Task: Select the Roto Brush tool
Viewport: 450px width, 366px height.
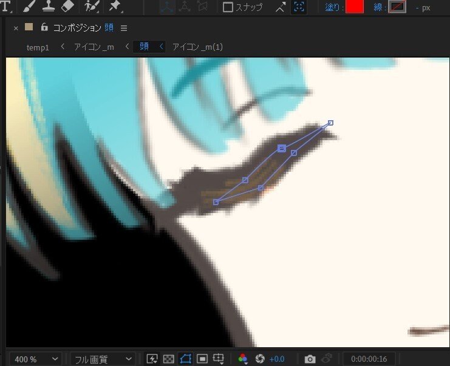Action: click(91, 6)
